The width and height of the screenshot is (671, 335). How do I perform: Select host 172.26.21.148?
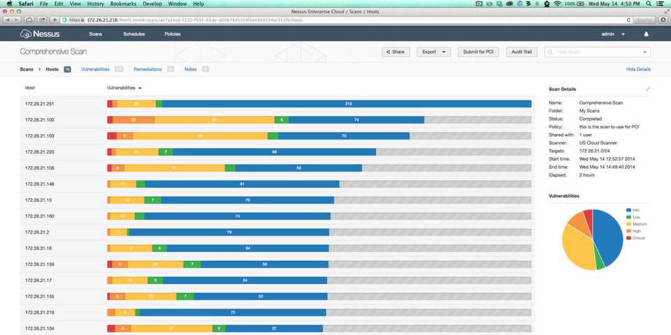click(x=39, y=184)
